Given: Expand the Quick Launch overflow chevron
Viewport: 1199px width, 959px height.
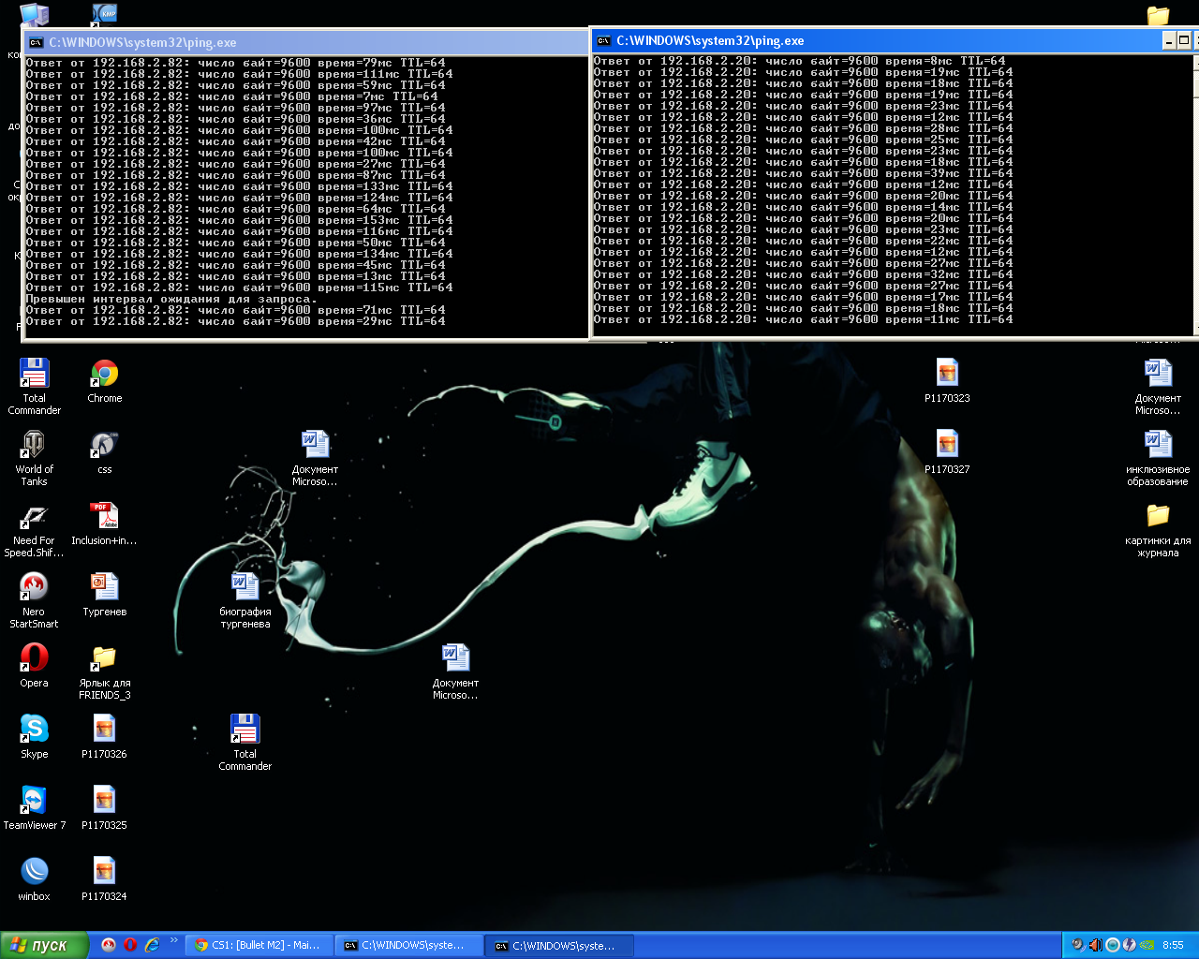Looking at the screenshot, I should (173, 941).
